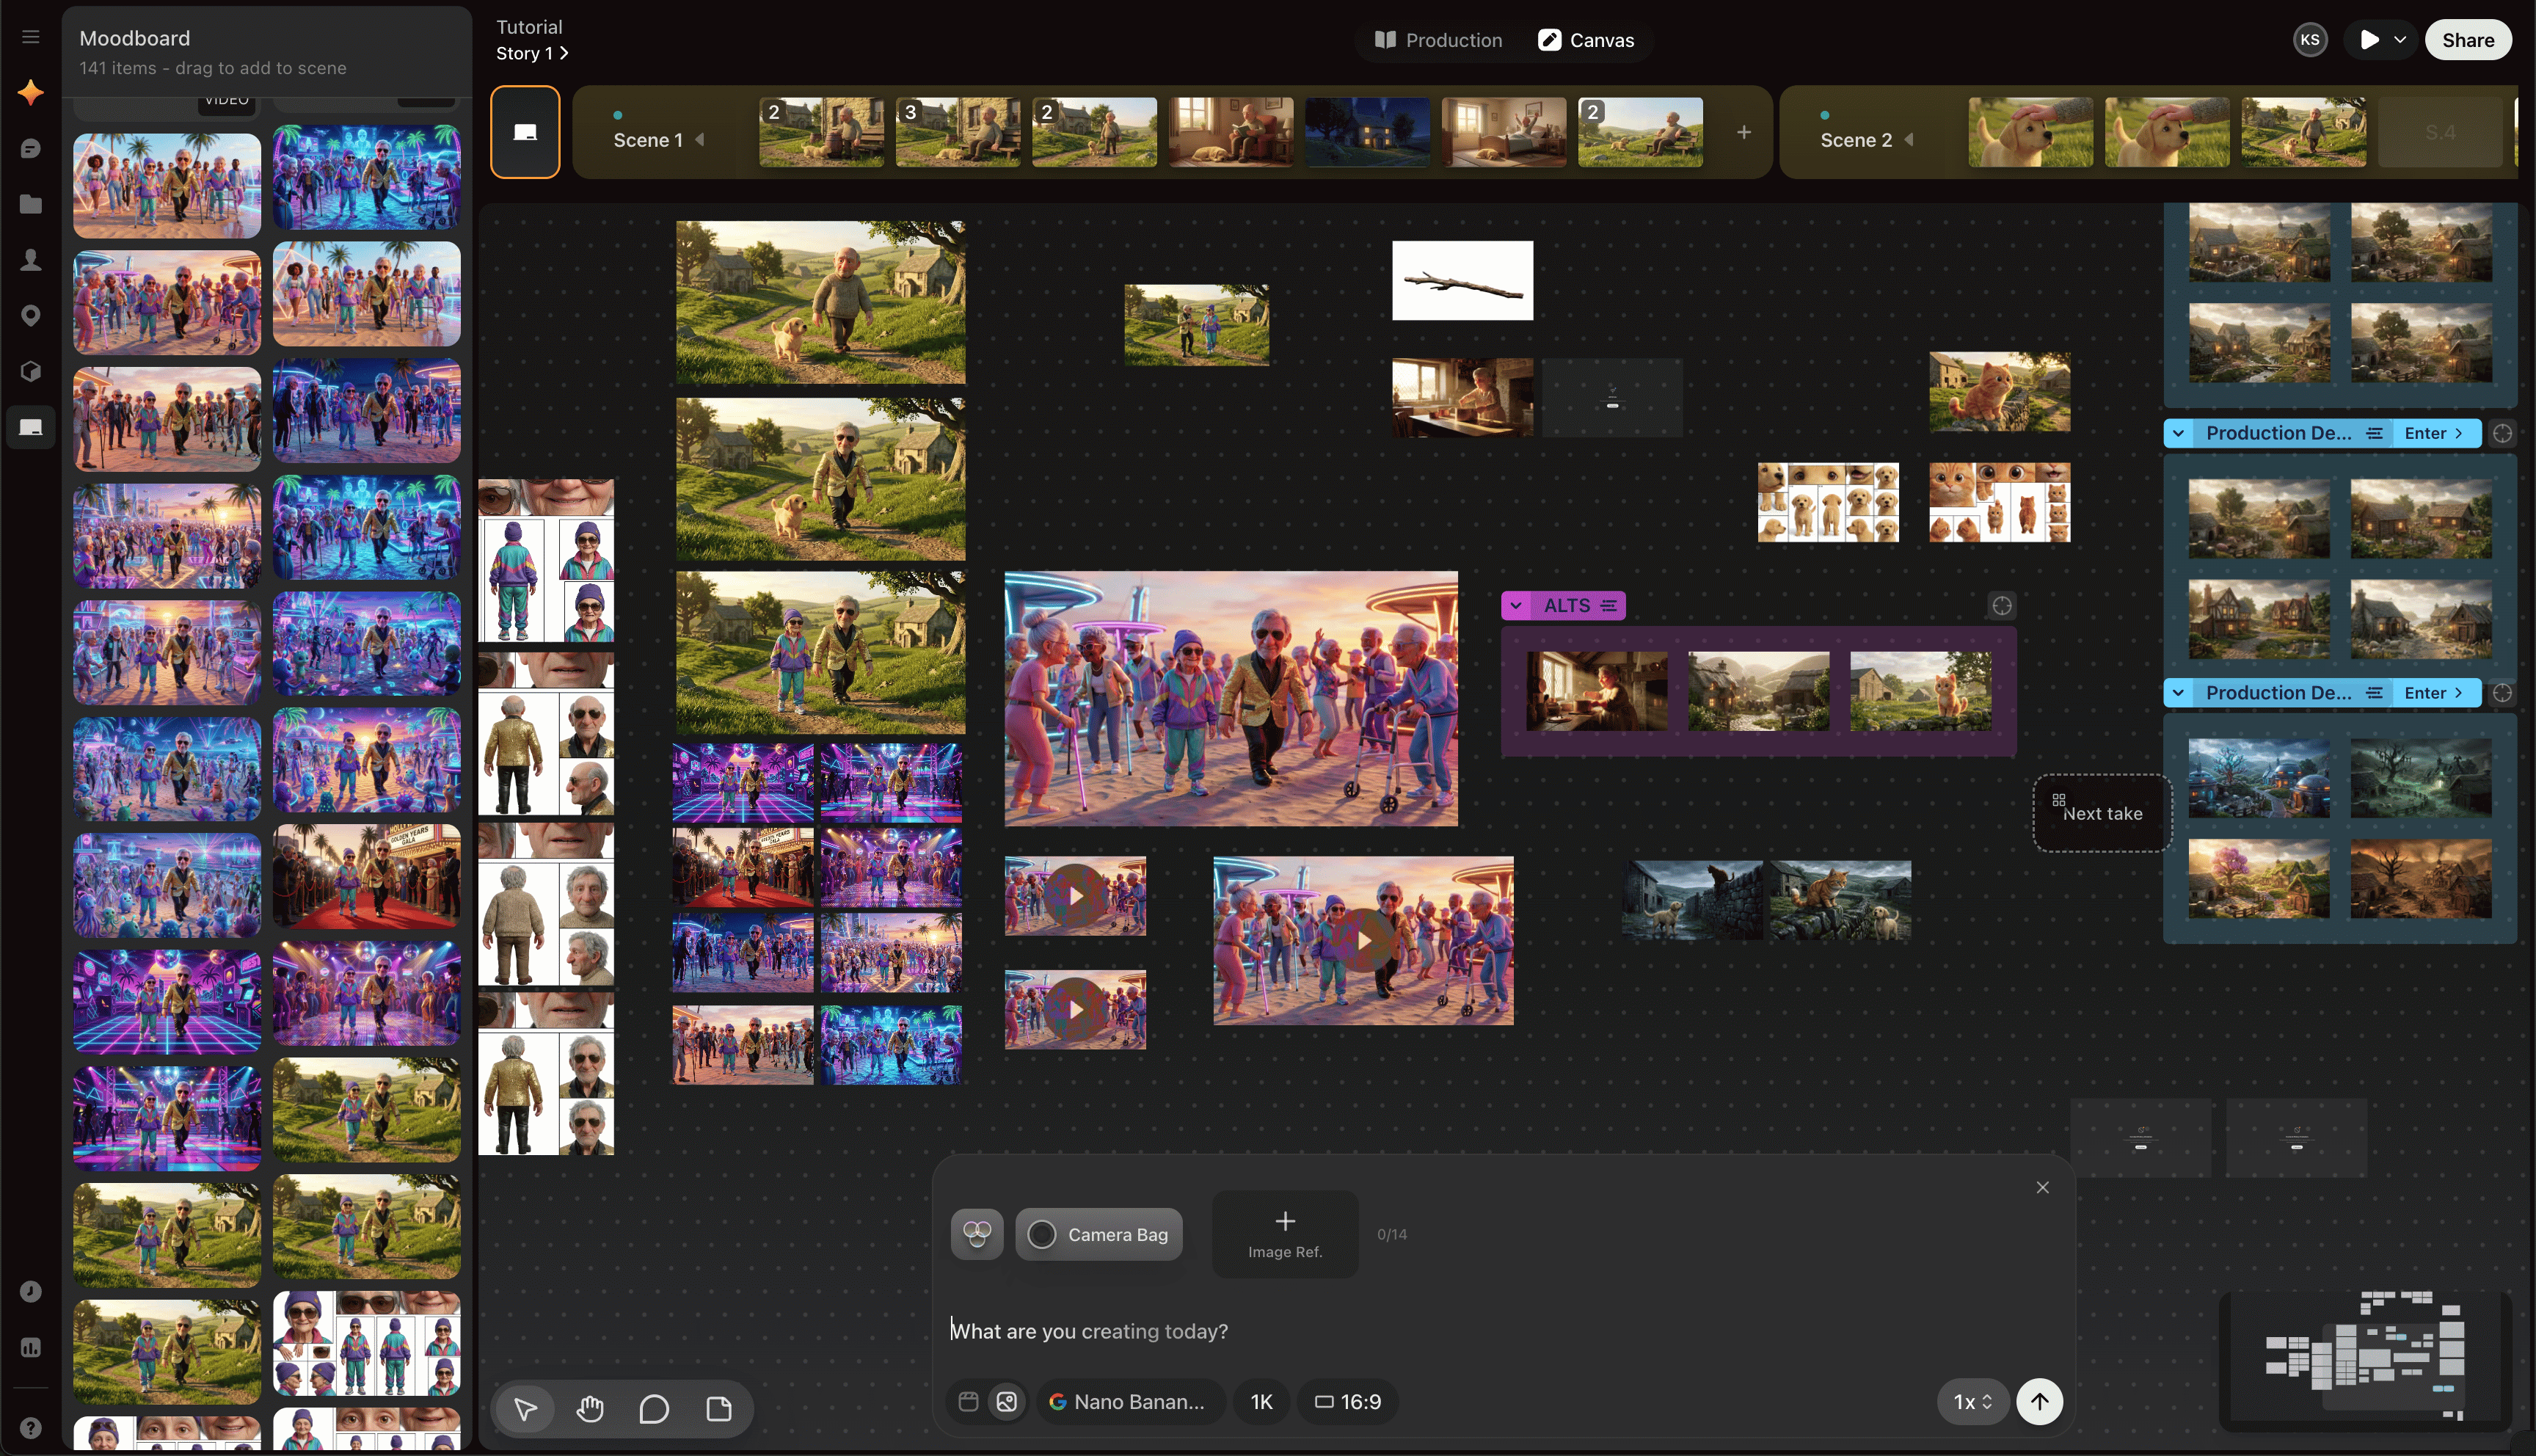
Task: Open the Story 1 breadcrumb
Action: [532, 53]
